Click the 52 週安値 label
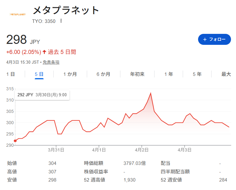 [171, 180]
